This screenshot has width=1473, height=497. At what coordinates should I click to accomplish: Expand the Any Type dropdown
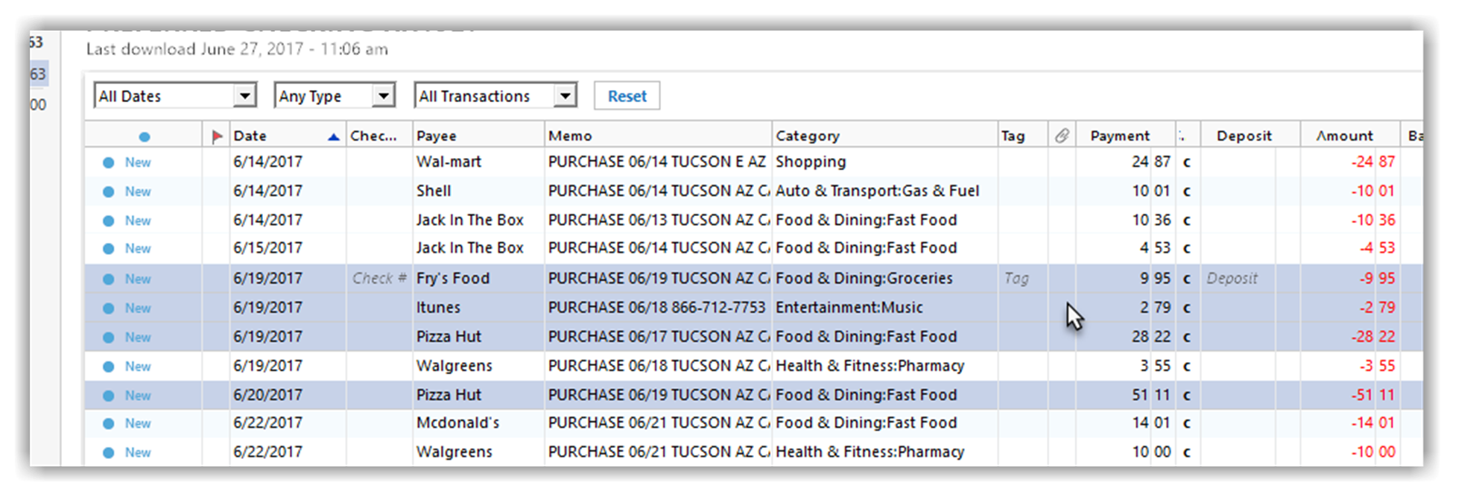pyautogui.click(x=383, y=96)
